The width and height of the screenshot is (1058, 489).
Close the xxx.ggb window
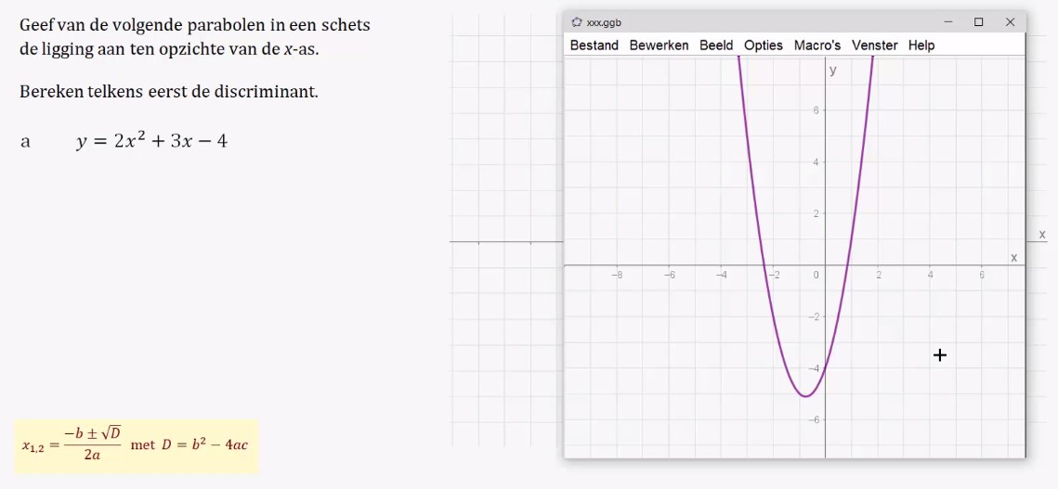tap(1010, 22)
